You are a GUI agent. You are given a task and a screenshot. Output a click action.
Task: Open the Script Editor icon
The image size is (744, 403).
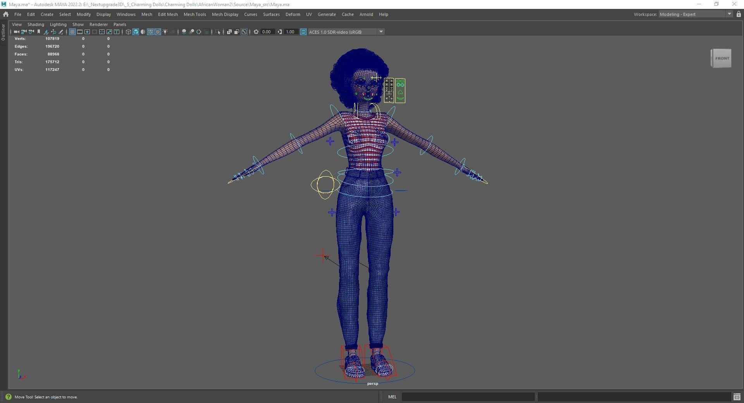[737, 397]
